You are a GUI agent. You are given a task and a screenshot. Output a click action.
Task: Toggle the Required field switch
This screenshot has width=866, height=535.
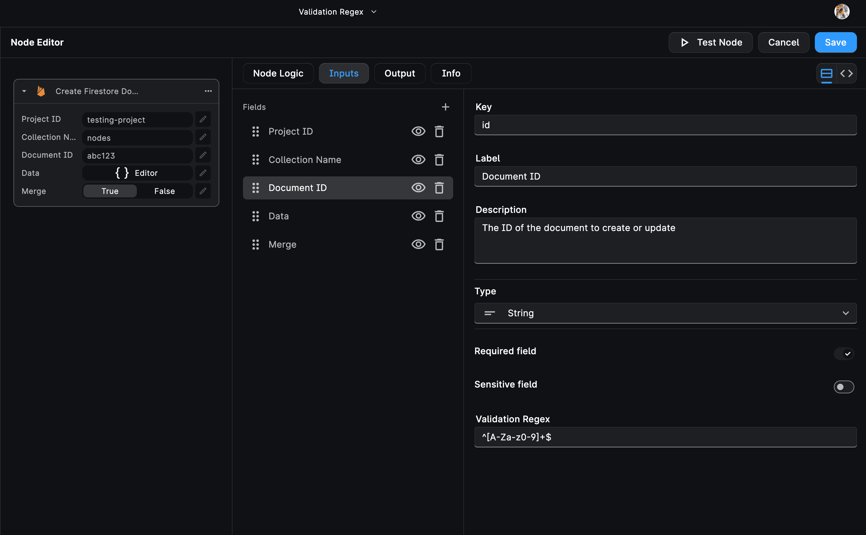point(844,353)
